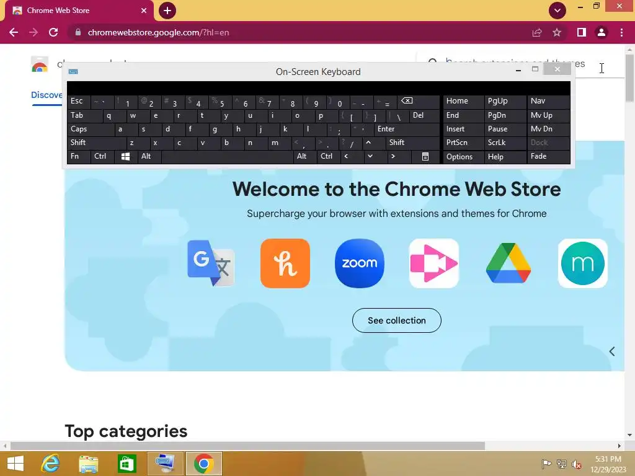Open the Windows Store taskbar icon
This screenshot has width=635, height=476.
[127, 464]
